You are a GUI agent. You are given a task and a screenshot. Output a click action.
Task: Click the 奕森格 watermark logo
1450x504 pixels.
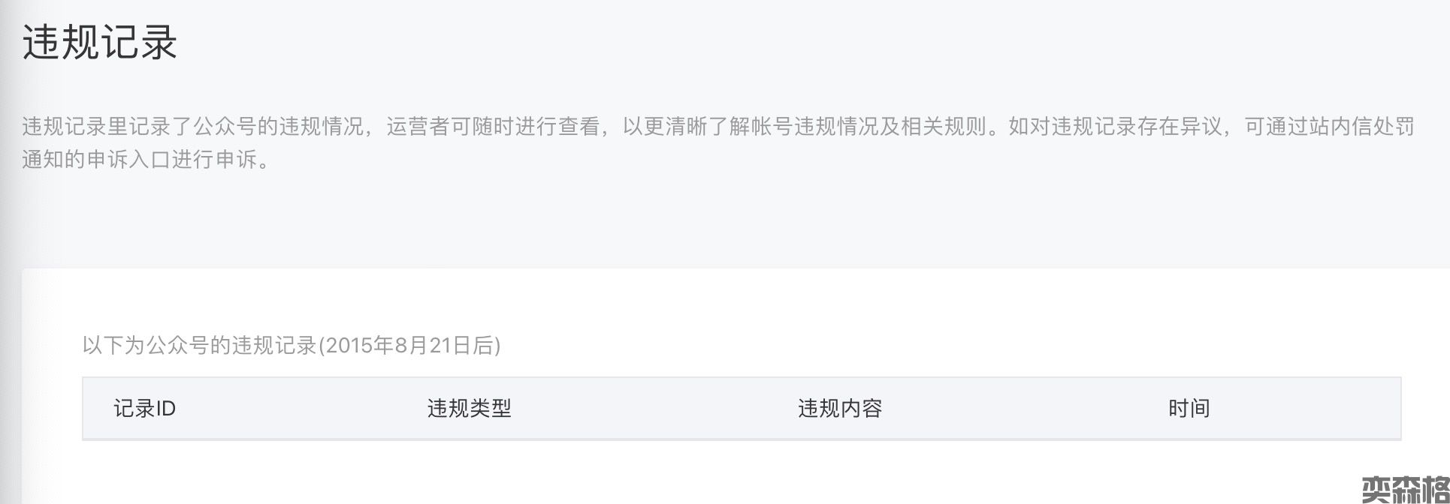pos(1404,490)
